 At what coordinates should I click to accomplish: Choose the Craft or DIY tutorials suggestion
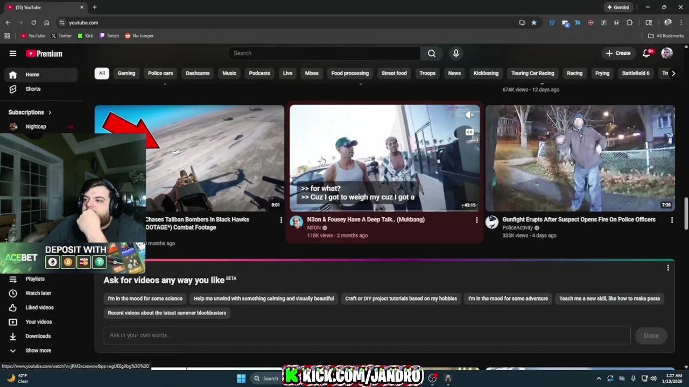coord(401,298)
